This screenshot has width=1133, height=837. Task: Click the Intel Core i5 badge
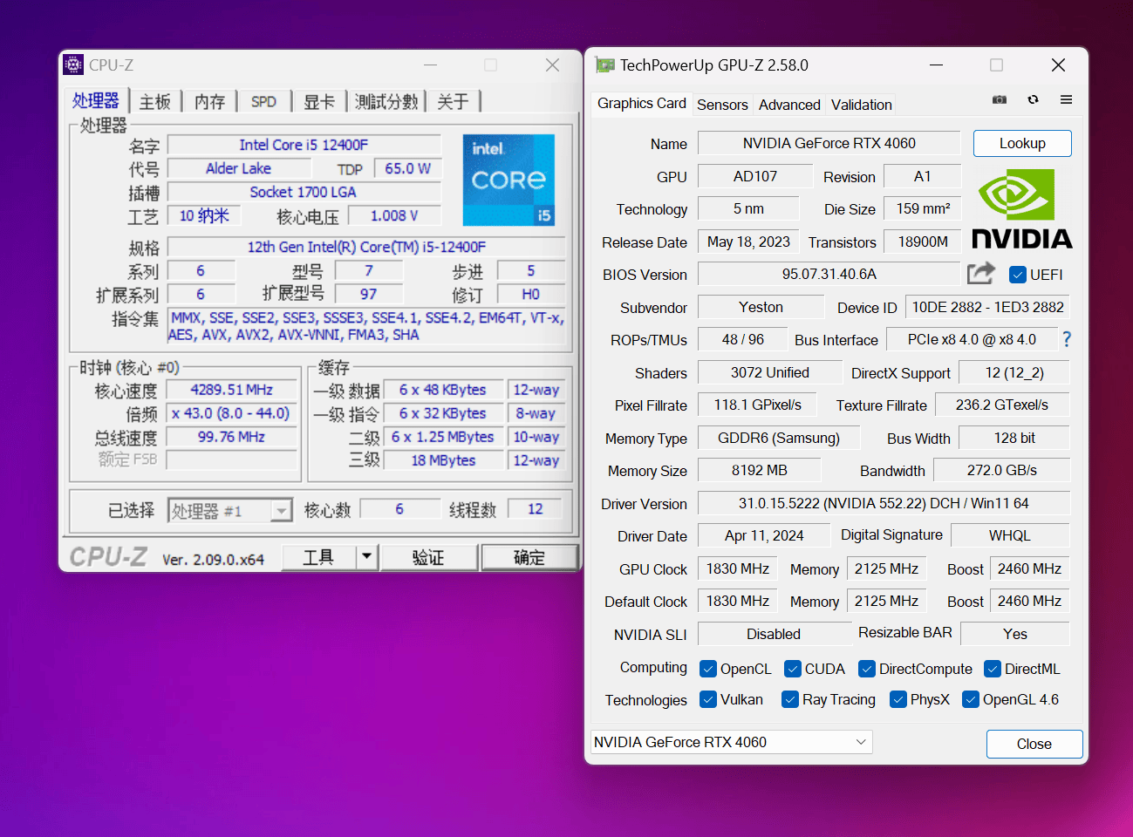(508, 180)
